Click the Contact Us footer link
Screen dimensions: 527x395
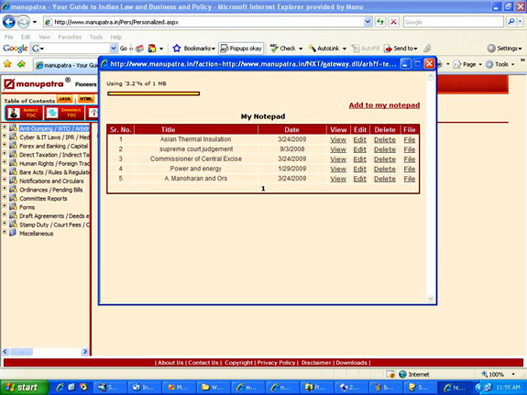(203, 363)
